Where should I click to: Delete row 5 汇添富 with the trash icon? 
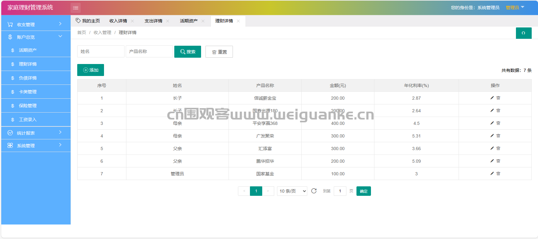pyautogui.click(x=498, y=148)
